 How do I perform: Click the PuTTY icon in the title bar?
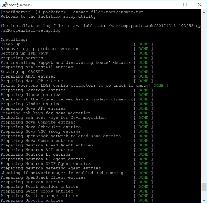pyautogui.click(x=4, y=5)
